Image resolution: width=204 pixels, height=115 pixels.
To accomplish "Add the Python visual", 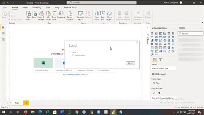I will 152,51.
